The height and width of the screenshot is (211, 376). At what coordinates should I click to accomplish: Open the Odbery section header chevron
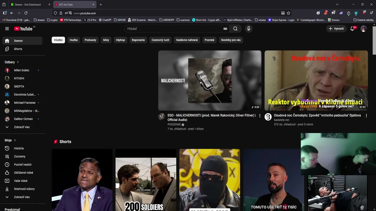tap(18, 62)
